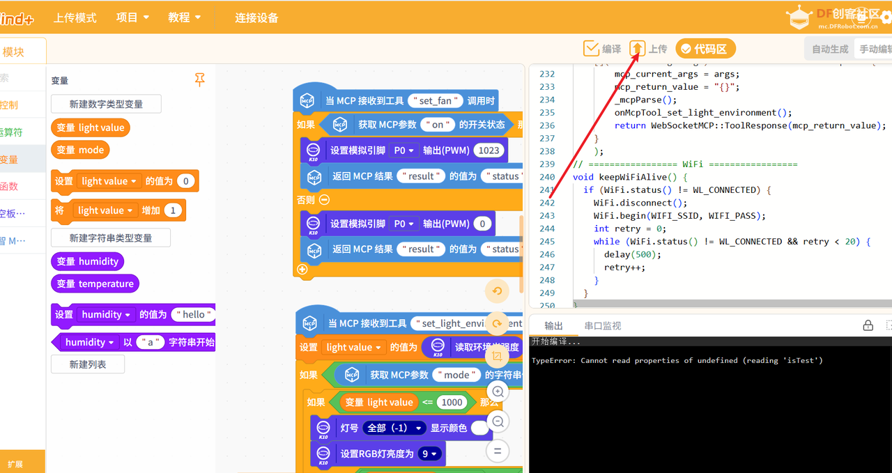Redo using the redo arrow icon
The image size is (892, 473).
pos(497,323)
